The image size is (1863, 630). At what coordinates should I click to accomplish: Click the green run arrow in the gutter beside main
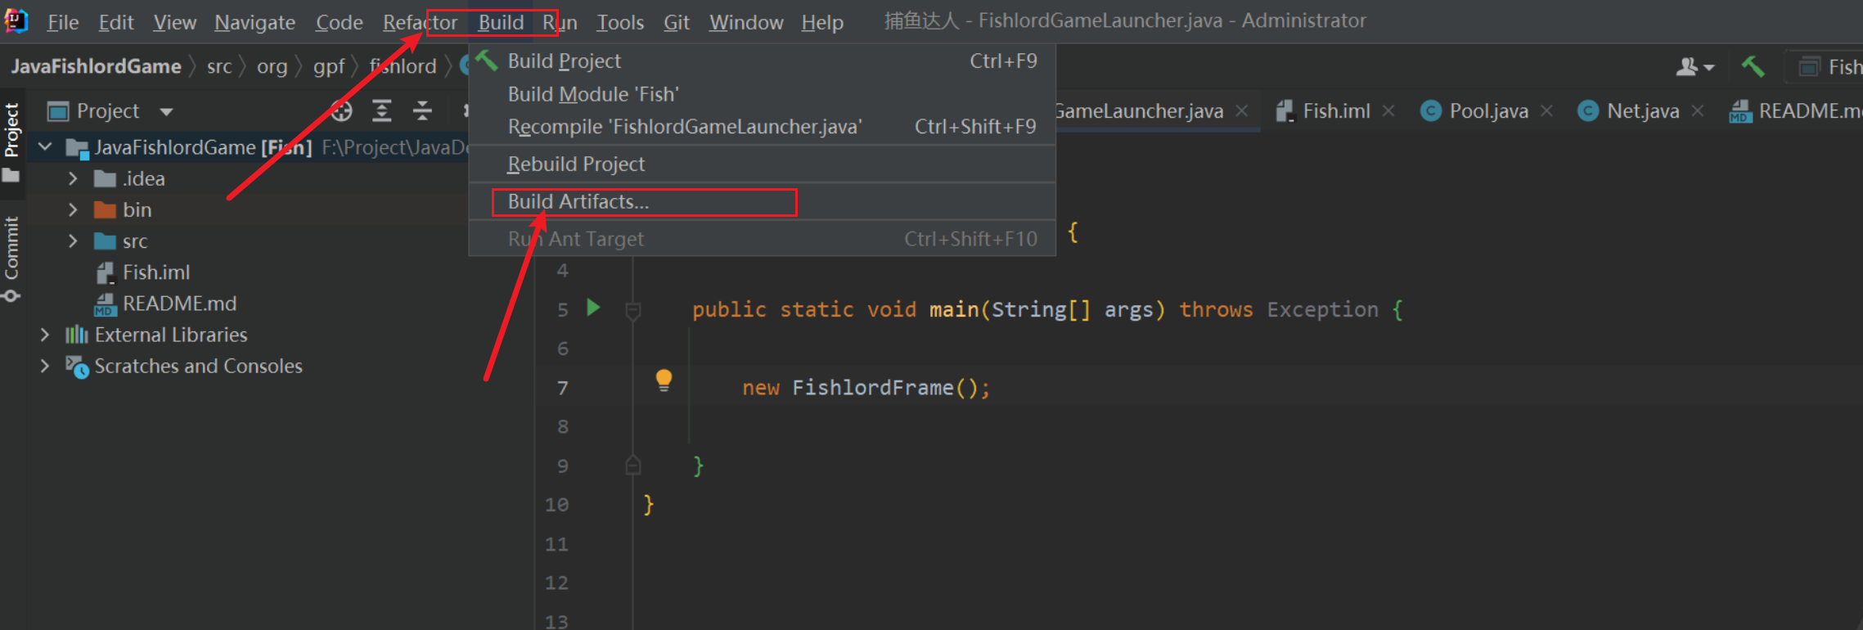[594, 308]
